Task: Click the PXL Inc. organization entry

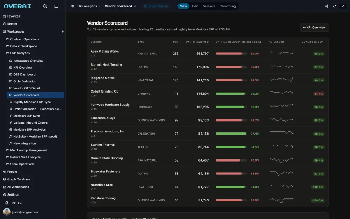Action: tap(14, 203)
